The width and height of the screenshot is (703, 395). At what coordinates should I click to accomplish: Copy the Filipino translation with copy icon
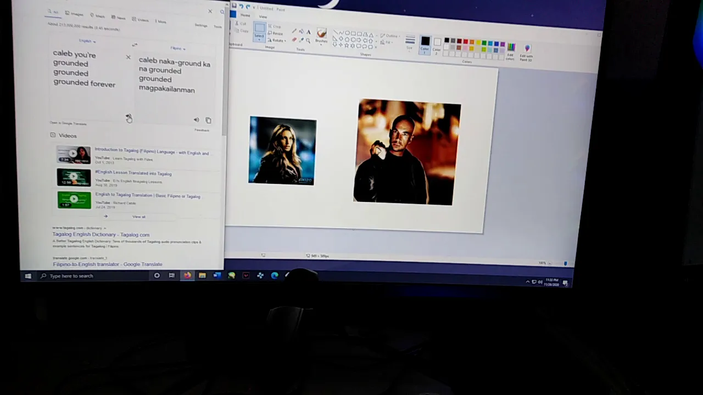coord(208,120)
